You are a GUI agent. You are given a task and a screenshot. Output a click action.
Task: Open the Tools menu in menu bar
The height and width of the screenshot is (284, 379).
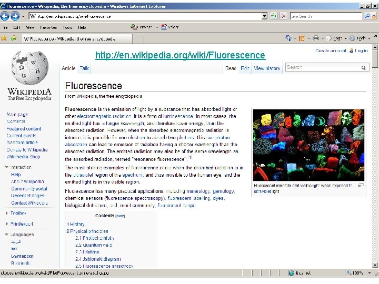point(67,27)
